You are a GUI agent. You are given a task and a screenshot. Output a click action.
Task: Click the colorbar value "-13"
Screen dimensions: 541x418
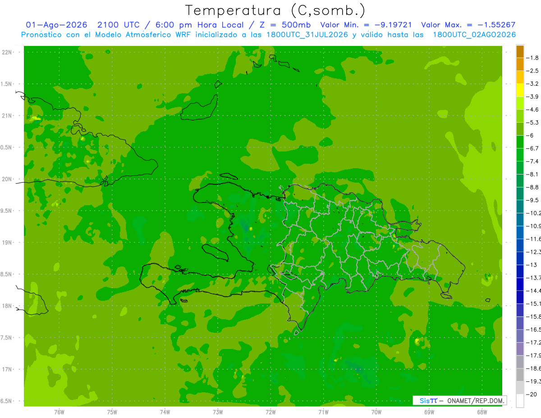coord(532,265)
